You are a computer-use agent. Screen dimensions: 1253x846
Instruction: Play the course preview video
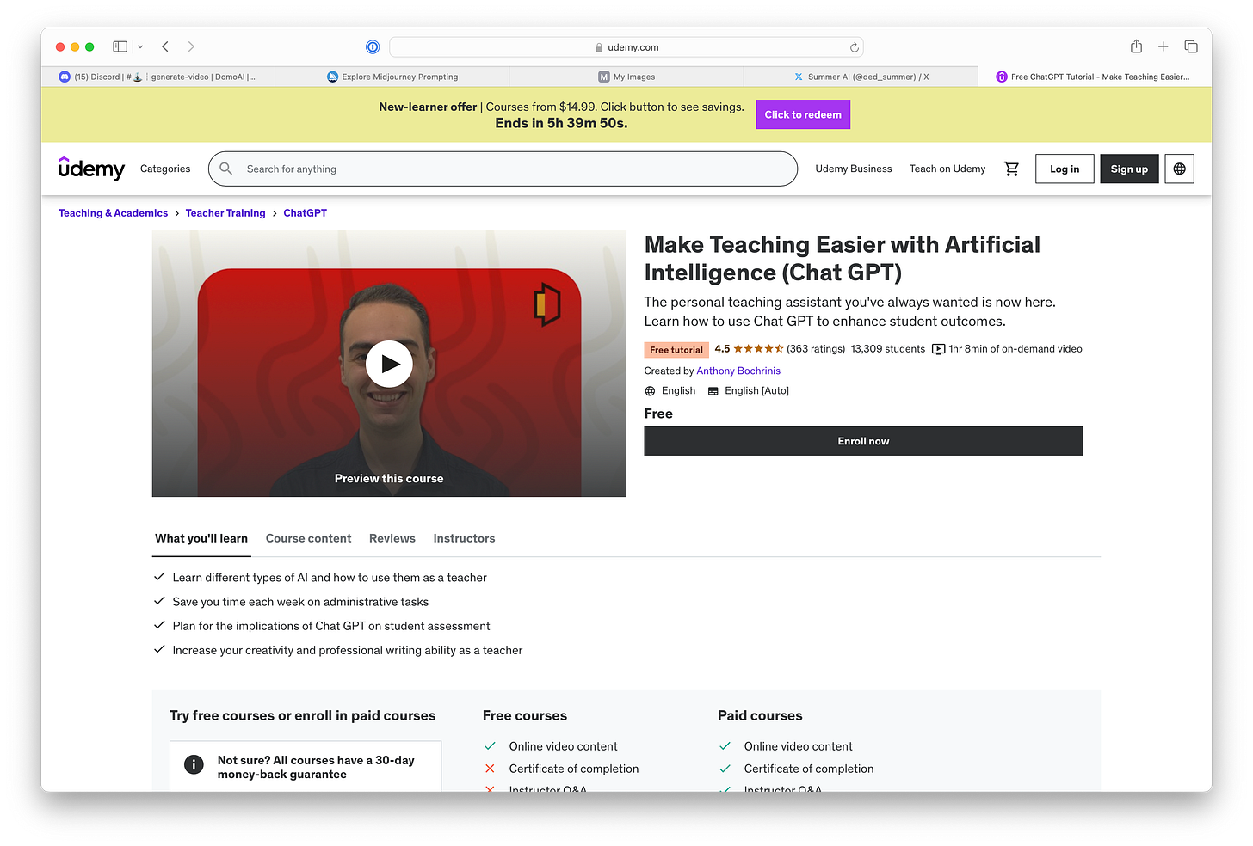tap(389, 364)
